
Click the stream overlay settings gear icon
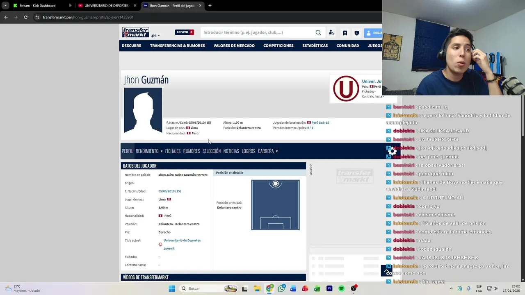pos(393,152)
